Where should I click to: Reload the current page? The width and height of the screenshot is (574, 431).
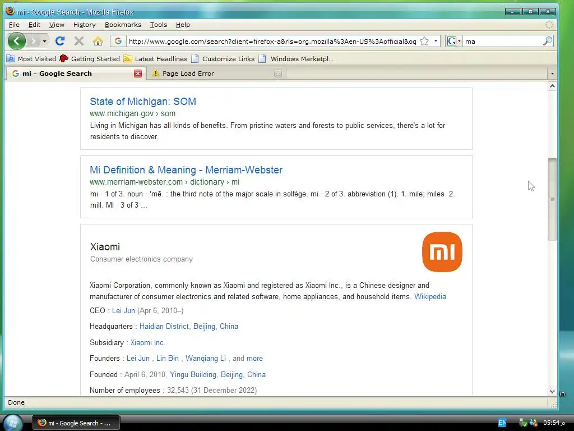60,41
